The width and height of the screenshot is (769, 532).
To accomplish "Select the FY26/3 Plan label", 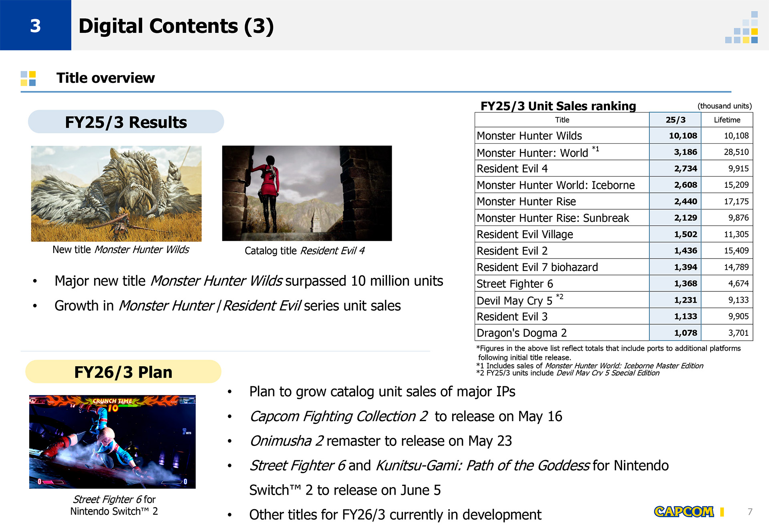I will 123,372.
